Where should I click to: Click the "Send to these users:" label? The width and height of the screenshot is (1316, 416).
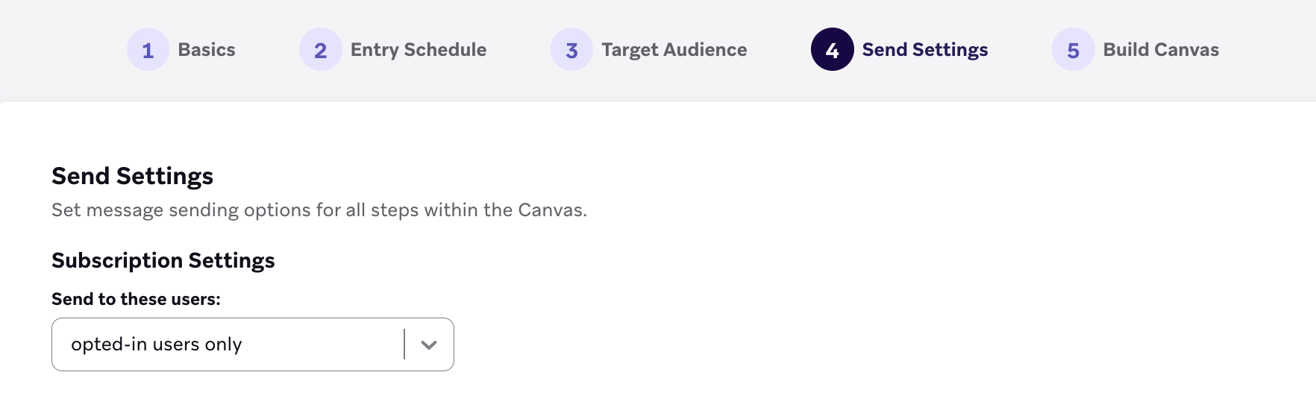tap(136, 299)
